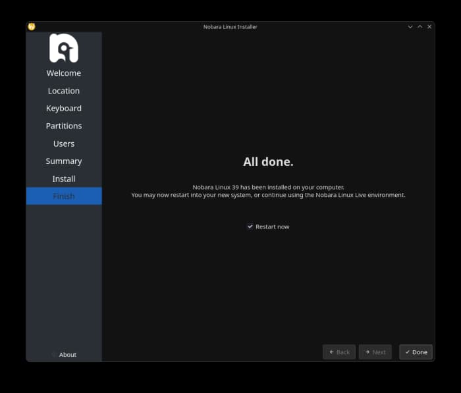
Task: Click the 'Nobara Linux Installer' window title
Action: (230, 27)
